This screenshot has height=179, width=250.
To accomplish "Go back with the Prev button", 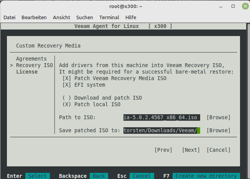I will (163, 150).
